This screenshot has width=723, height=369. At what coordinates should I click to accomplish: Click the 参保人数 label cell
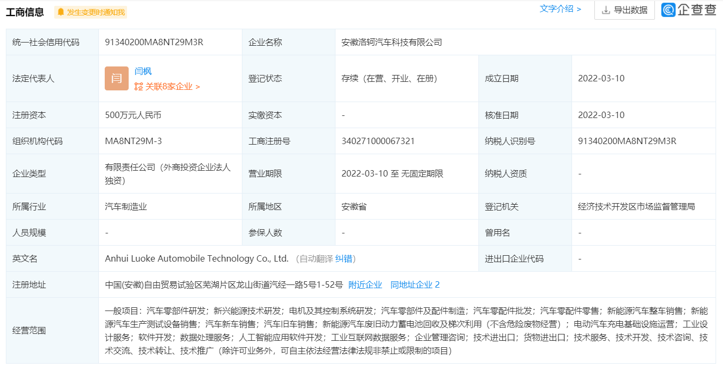(x=288, y=233)
